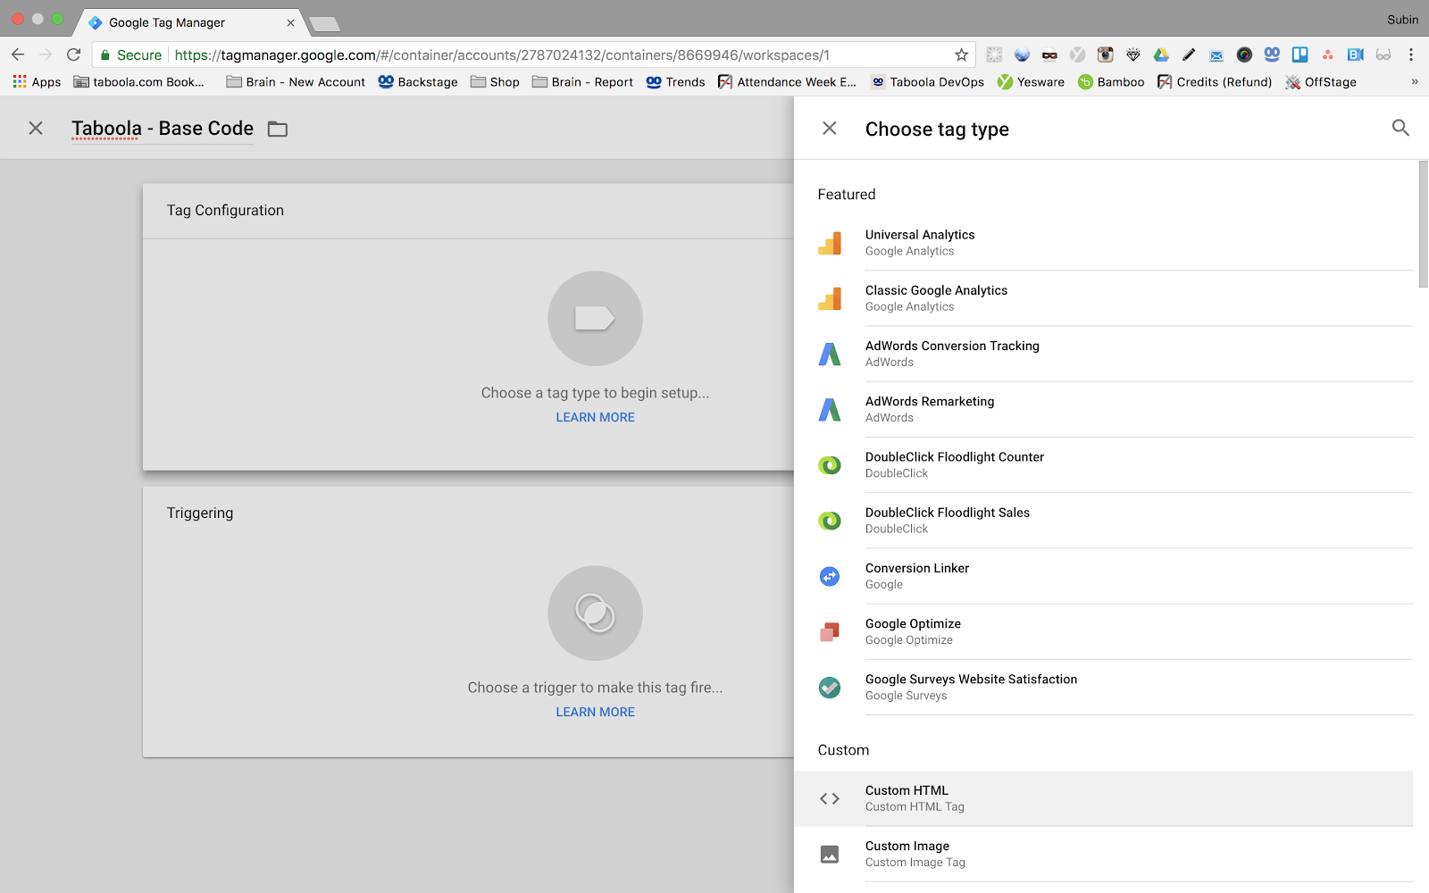Open Brain - Report bookmark folder
This screenshot has width=1429, height=893.
(x=582, y=81)
